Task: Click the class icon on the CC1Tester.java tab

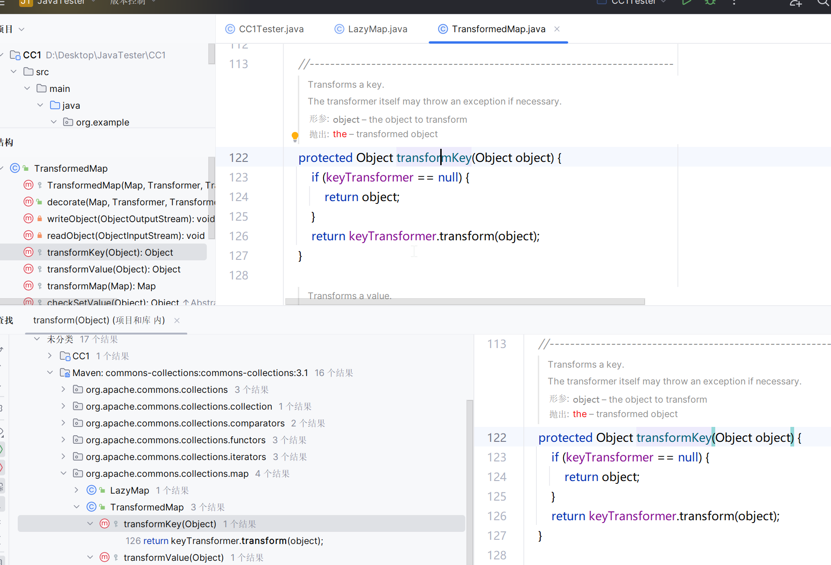Action: (230, 29)
